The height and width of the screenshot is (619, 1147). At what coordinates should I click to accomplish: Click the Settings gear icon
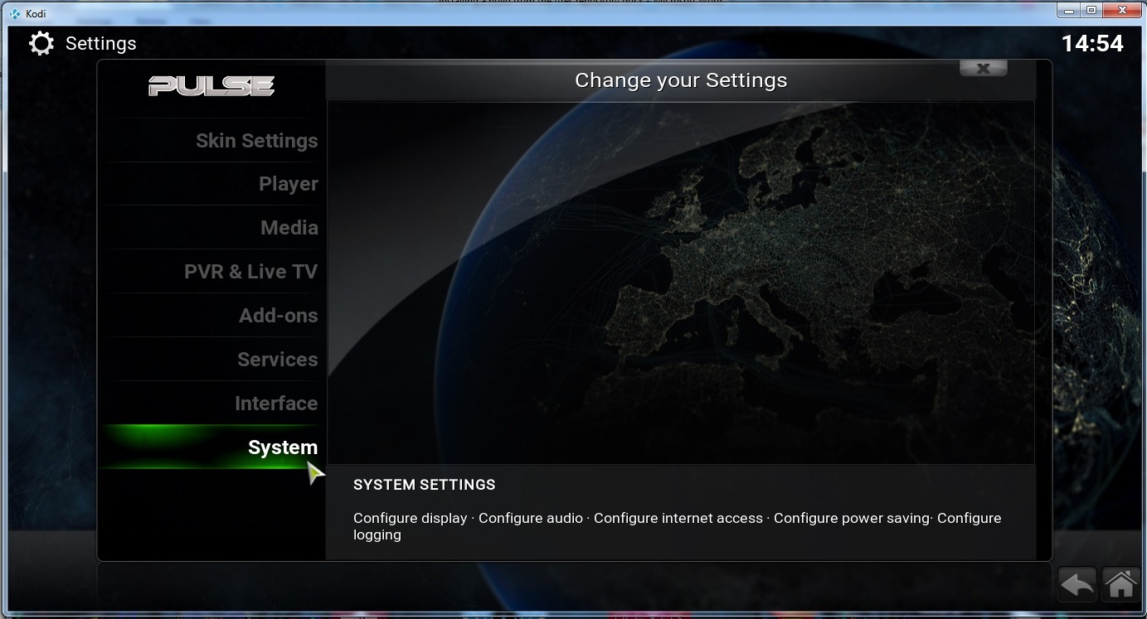pyautogui.click(x=41, y=43)
